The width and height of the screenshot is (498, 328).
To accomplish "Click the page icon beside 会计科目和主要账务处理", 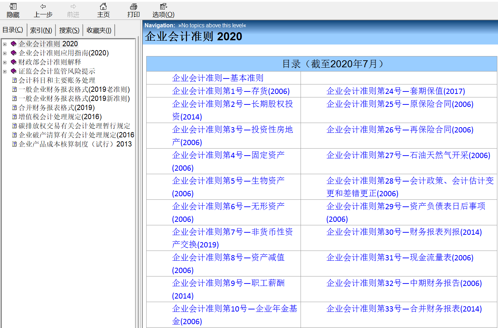I will coord(14,80).
